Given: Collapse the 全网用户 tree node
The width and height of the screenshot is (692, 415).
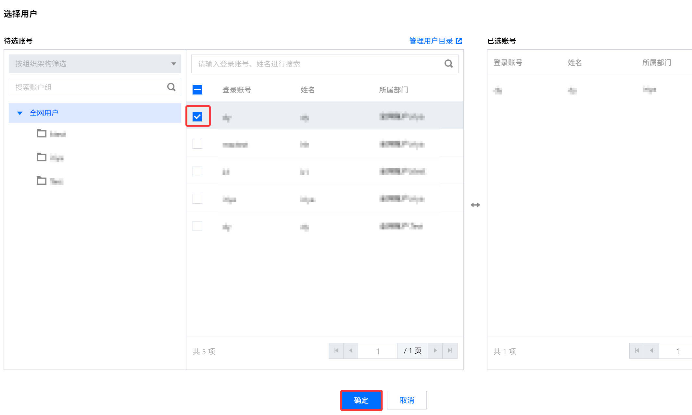Looking at the screenshot, I should [20, 113].
